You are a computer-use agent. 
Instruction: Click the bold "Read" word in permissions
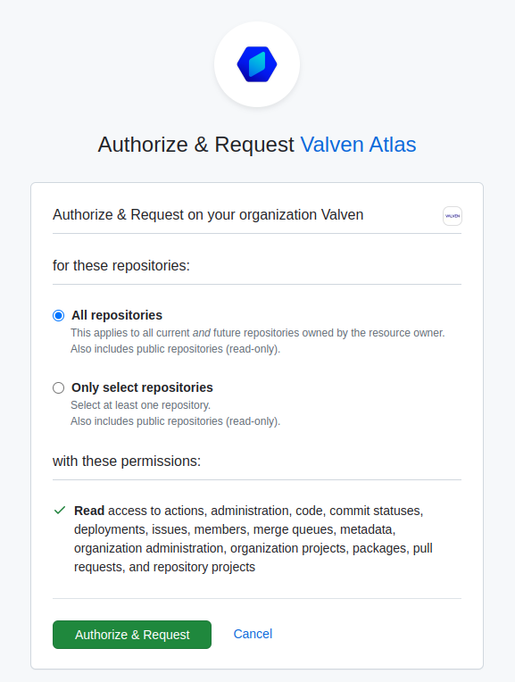point(89,511)
